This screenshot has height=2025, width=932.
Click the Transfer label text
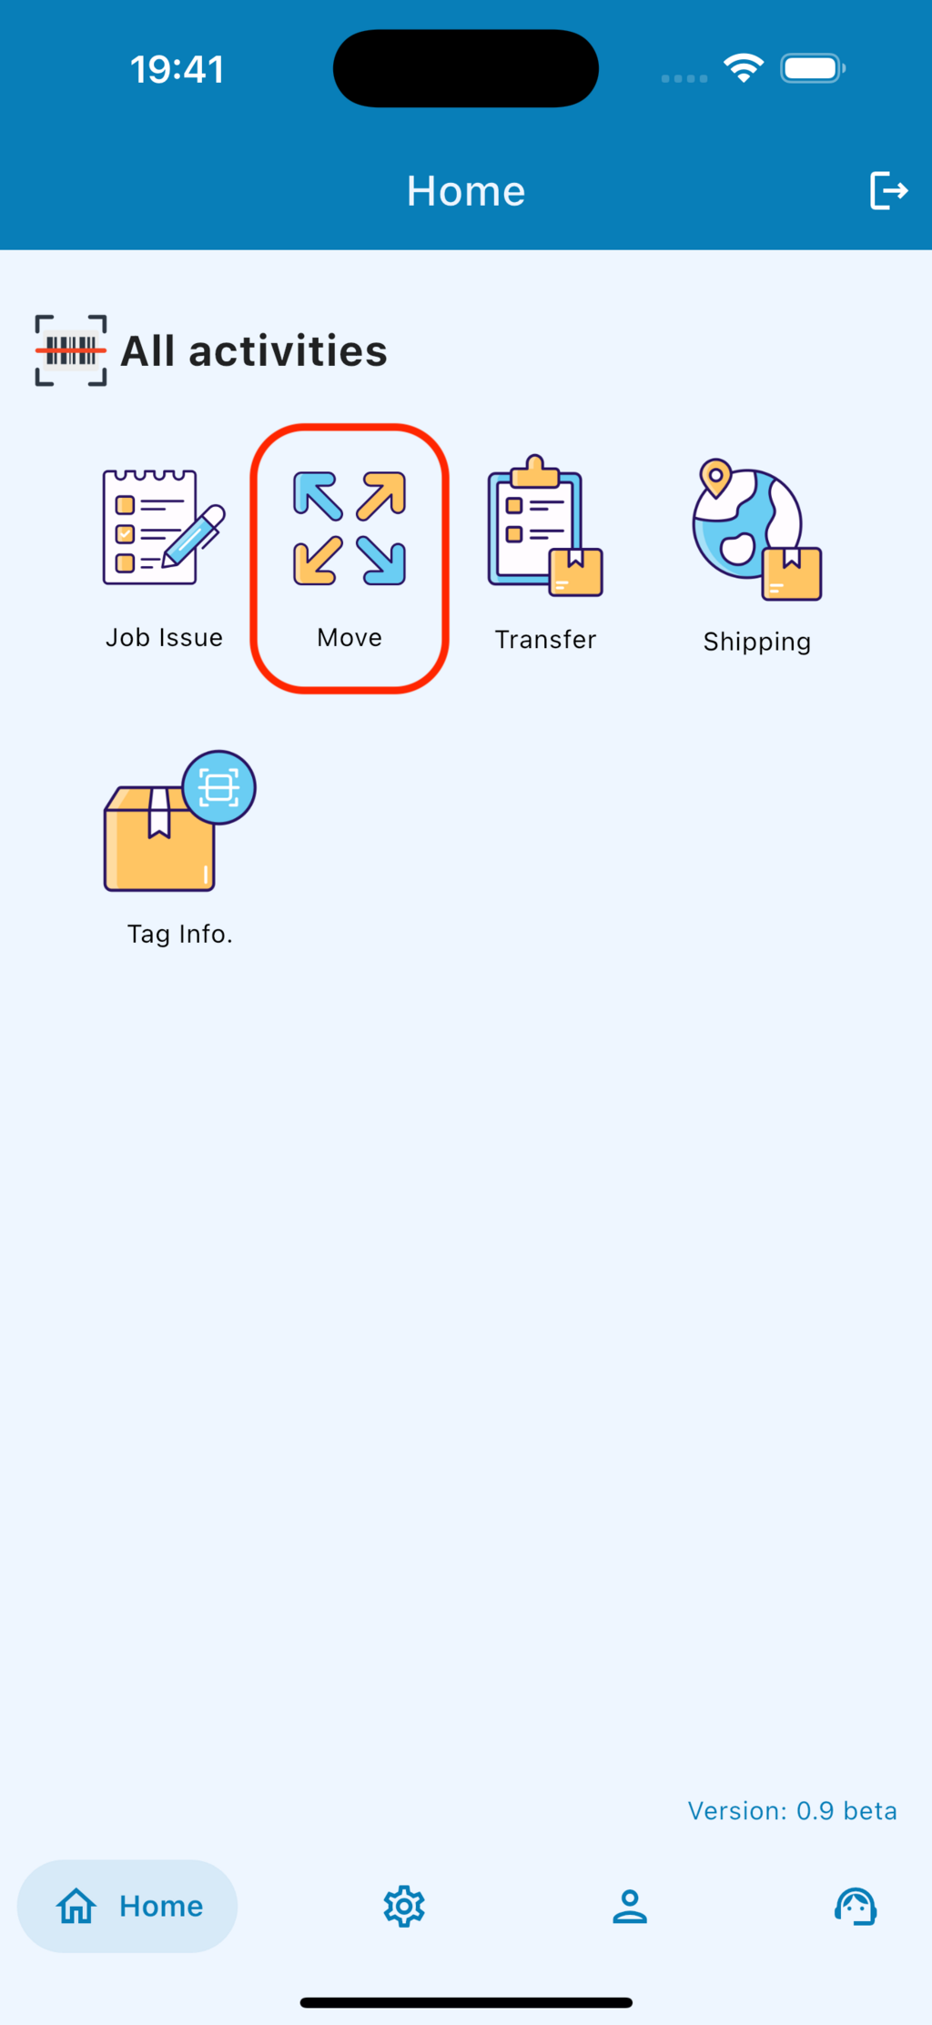click(546, 639)
